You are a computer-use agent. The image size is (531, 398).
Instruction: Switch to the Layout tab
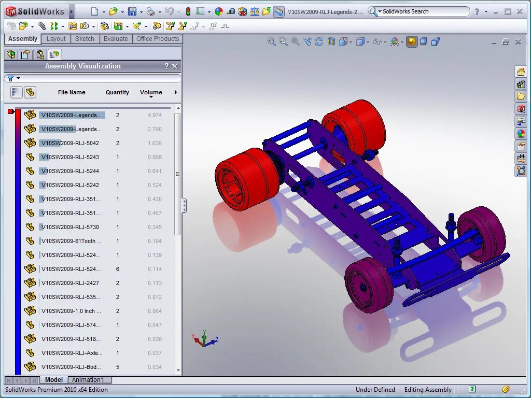point(56,38)
